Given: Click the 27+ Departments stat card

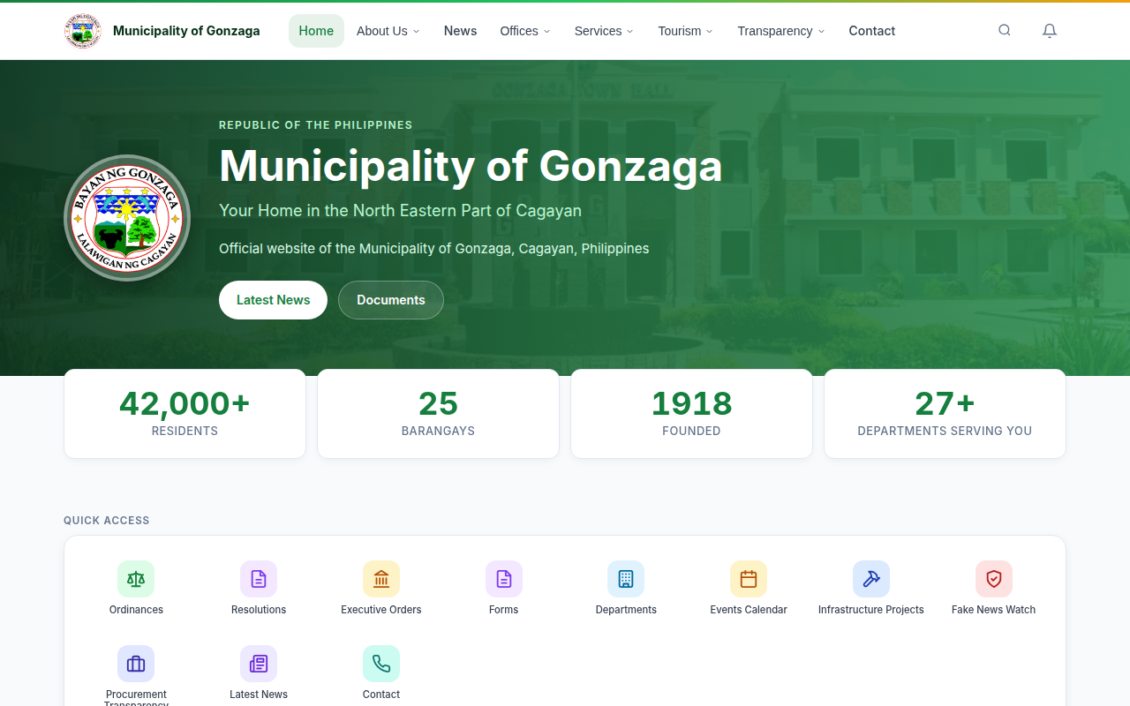Looking at the screenshot, I should tap(945, 414).
